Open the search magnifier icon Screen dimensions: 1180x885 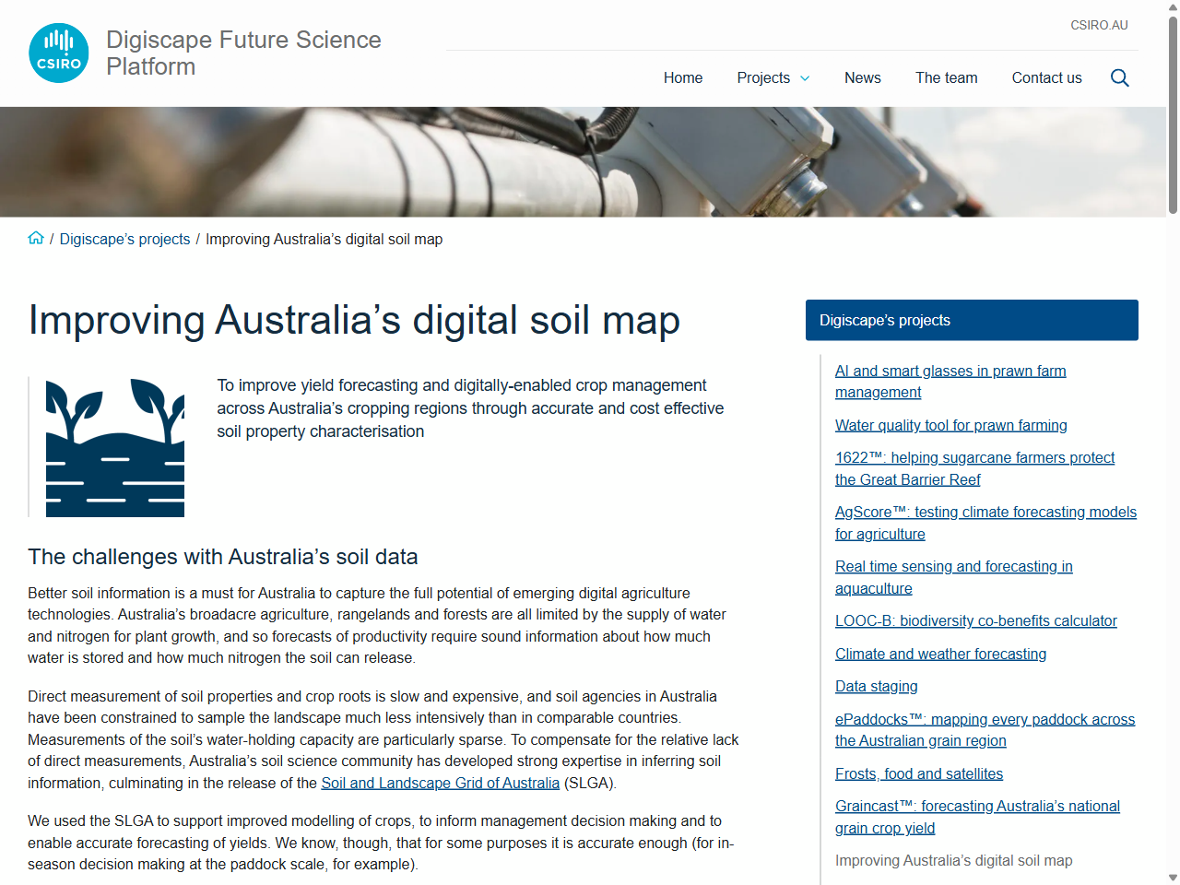(x=1119, y=78)
